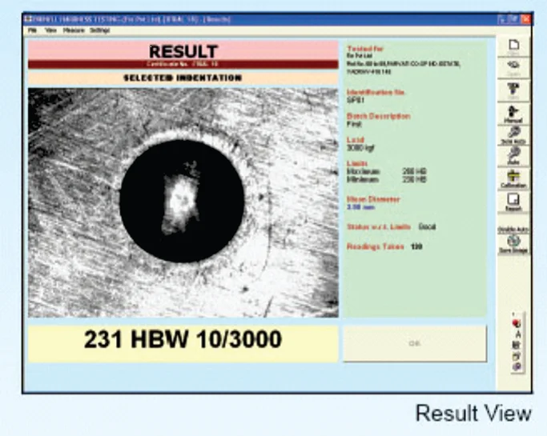Click the Disable Auto toolbar button
The width and height of the screenshot is (547, 436).
tap(513, 229)
